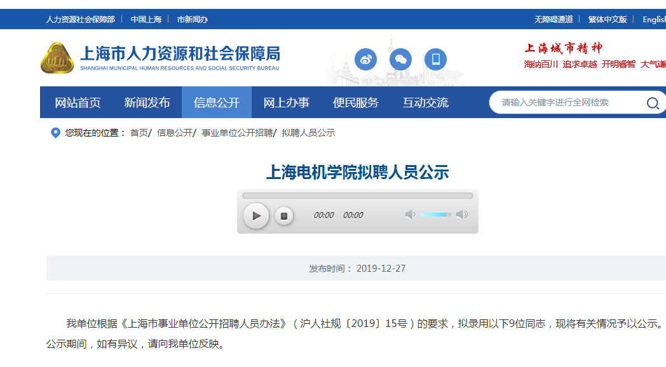Viewport: 666px width, 367px height.
Task: Click the Weibo icon in the header
Action: [x=365, y=60]
